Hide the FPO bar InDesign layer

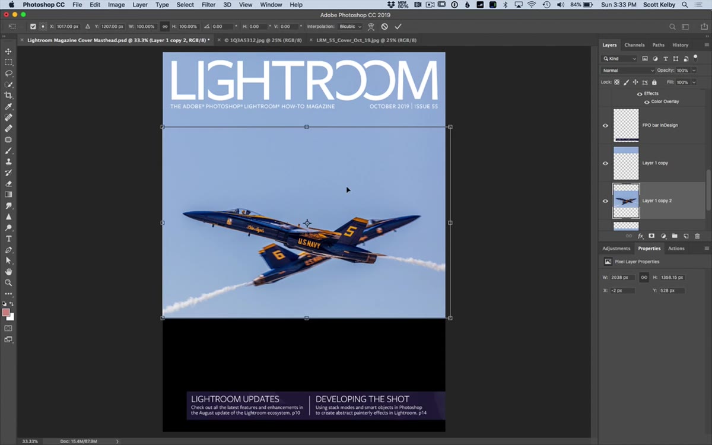(x=605, y=125)
